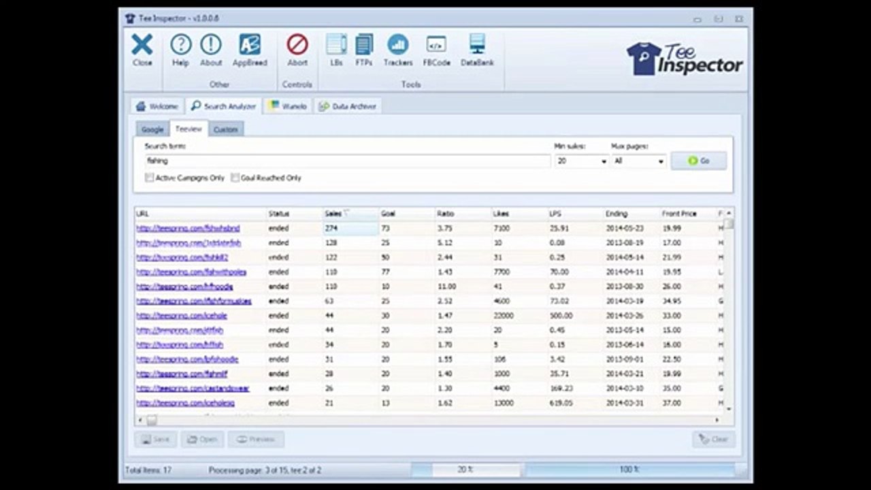Click the horizontal scrollbar right arrow
This screenshot has height=490, width=871.
(717, 421)
